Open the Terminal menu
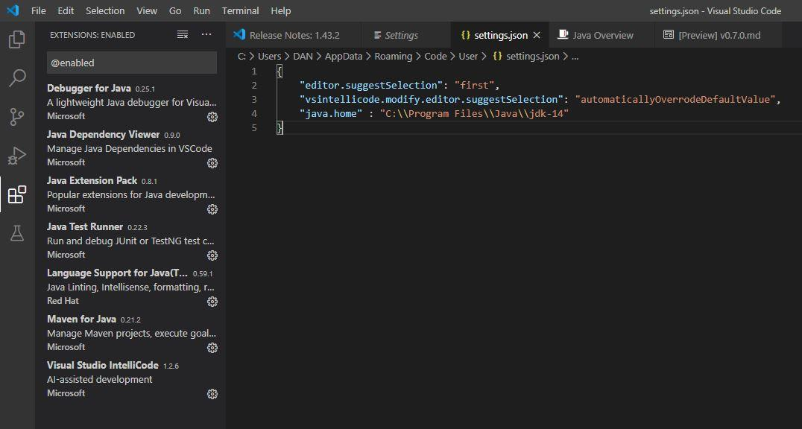Screen dimensions: 802x429 coord(241,10)
